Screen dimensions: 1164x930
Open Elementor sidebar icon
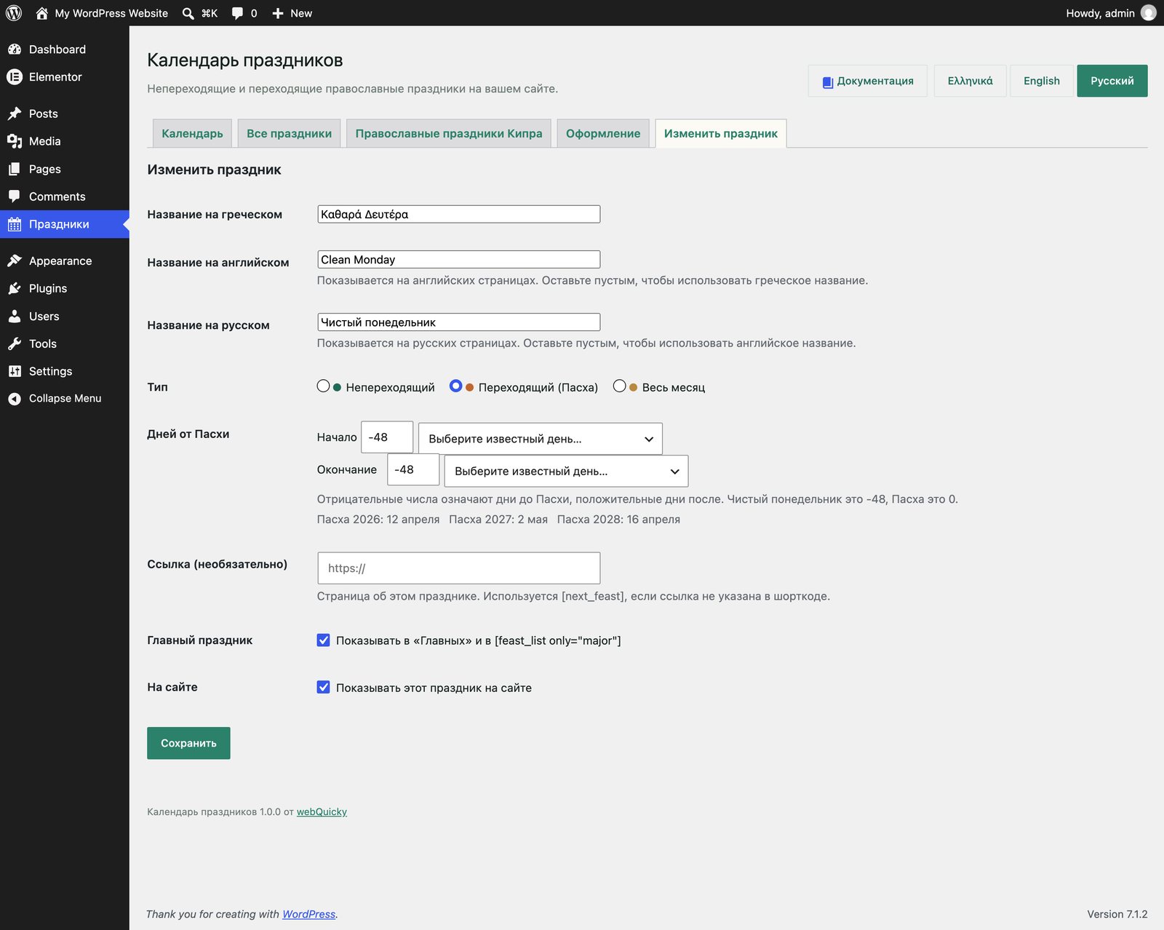15,77
